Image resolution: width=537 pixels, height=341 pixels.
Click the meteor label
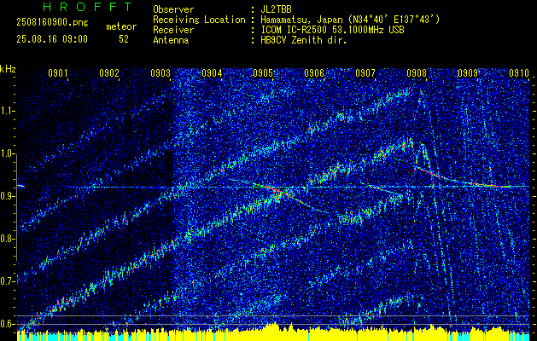[121, 26]
